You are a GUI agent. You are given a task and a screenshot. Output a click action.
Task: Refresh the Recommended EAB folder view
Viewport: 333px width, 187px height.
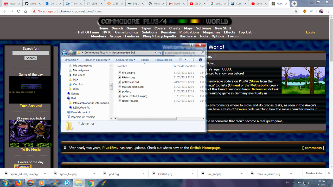pyautogui.click(x=159, y=53)
